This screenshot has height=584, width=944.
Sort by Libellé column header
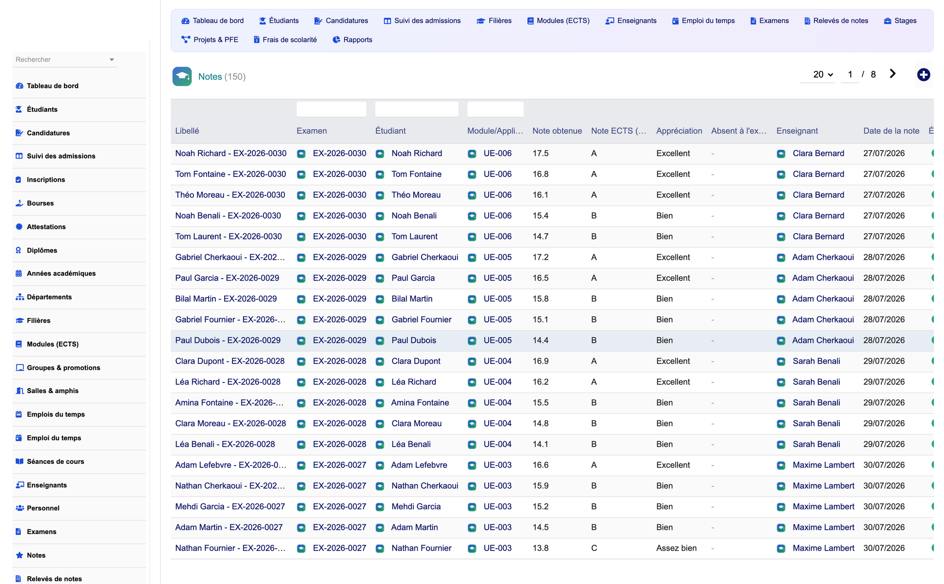coord(187,131)
